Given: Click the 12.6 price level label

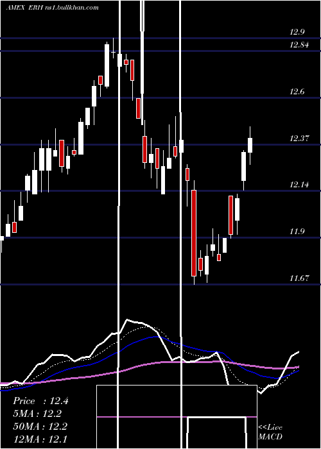Looking at the screenshot, I should coord(297,92).
